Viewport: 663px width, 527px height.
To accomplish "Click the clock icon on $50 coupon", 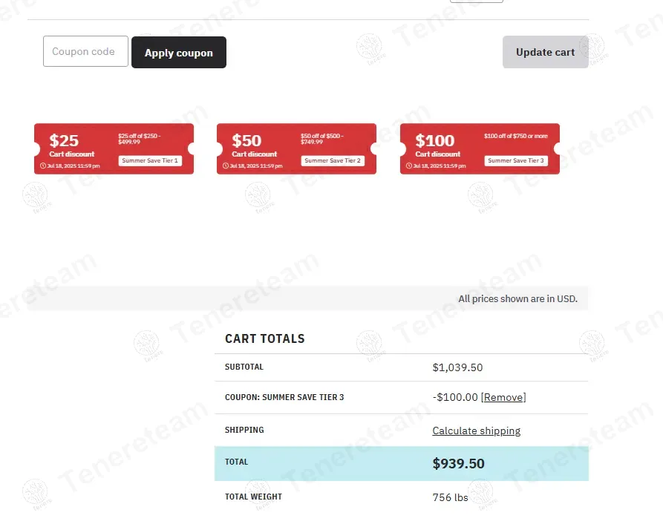I will pos(226,166).
